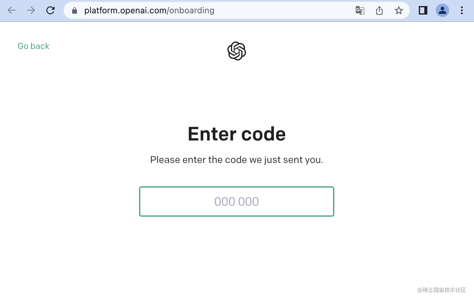Image resolution: width=474 pixels, height=301 pixels.
Task: Toggle the browser side panel
Action: (423, 10)
